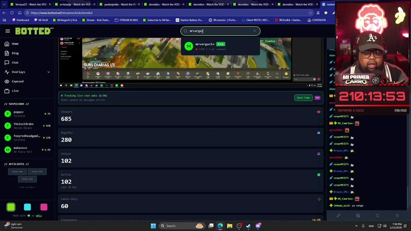Open Steam from the taskbar
This screenshot has height=231, width=411.
249,226
